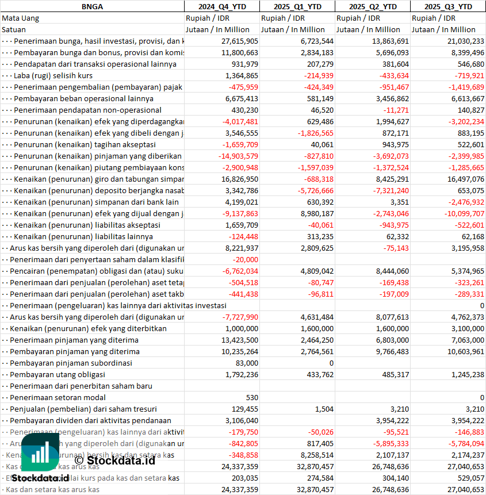The image size is (486, 495).
Task: Select Penerimaan setoran modal row label
Action: tap(58, 398)
